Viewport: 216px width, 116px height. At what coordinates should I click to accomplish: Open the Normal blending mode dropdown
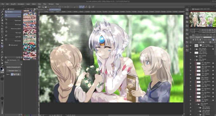pos(199,37)
